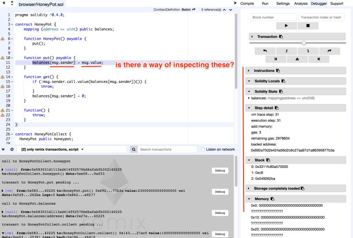
Task: Expand the Transaction section
Action: click(x=252, y=37)
